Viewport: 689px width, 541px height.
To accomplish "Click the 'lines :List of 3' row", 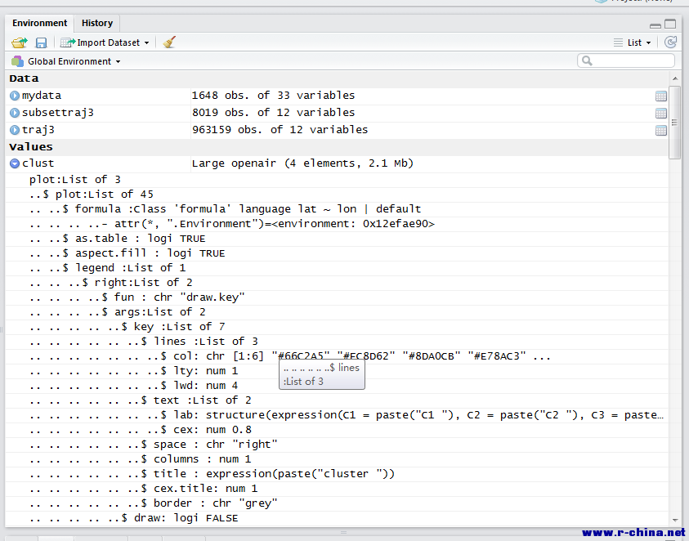I will pyautogui.click(x=337, y=342).
